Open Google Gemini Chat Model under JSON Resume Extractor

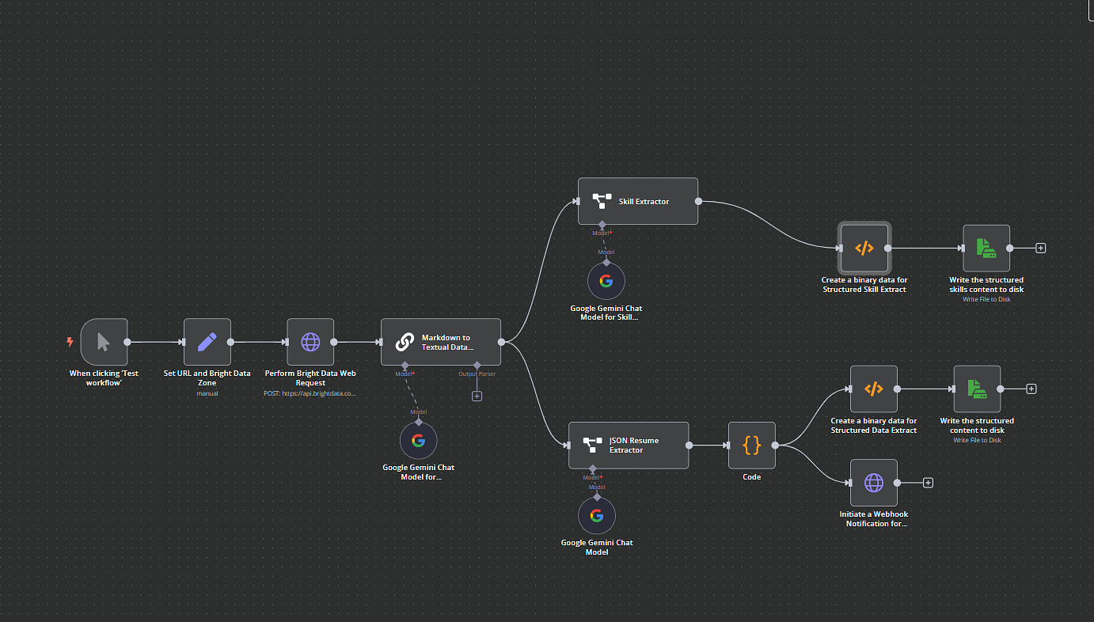[596, 516]
